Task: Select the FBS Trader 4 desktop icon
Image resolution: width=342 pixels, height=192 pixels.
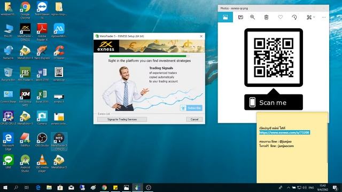Action: [x=25, y=74]
